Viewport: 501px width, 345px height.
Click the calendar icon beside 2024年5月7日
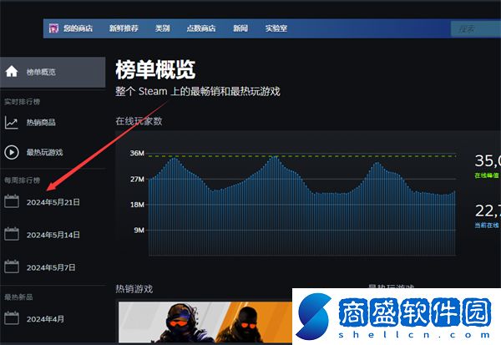pyautogui.click(x=12, y=266)
